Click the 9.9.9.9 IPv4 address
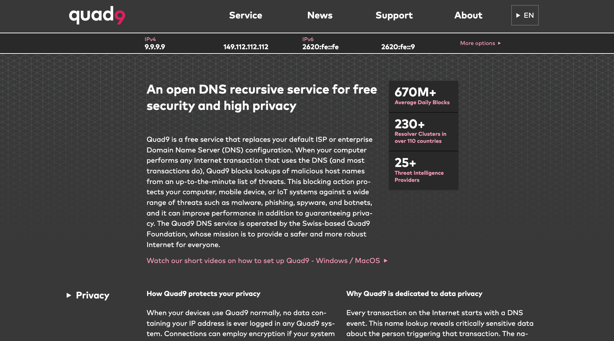Image resolution: width=614 pixels, height=341 pixels. click(155, 47)
